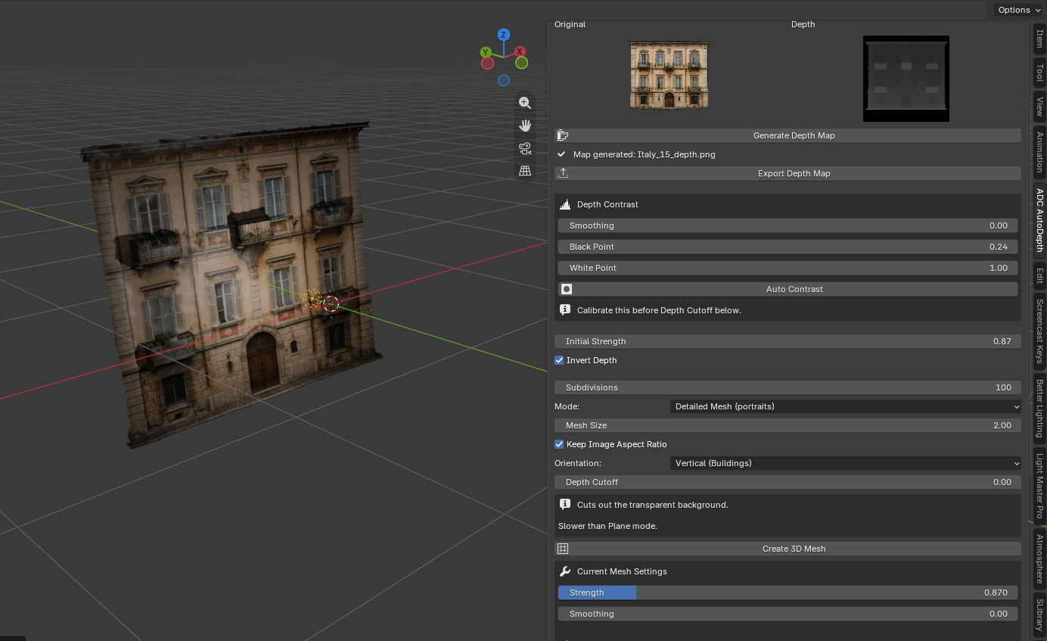Click the Auto Contrast button

click(788, 289)
